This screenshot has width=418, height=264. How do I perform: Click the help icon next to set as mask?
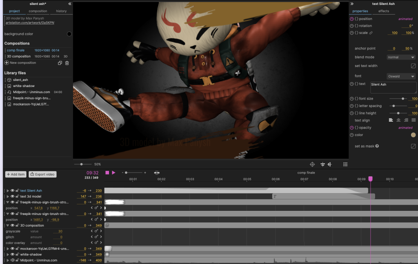[377, 146]
